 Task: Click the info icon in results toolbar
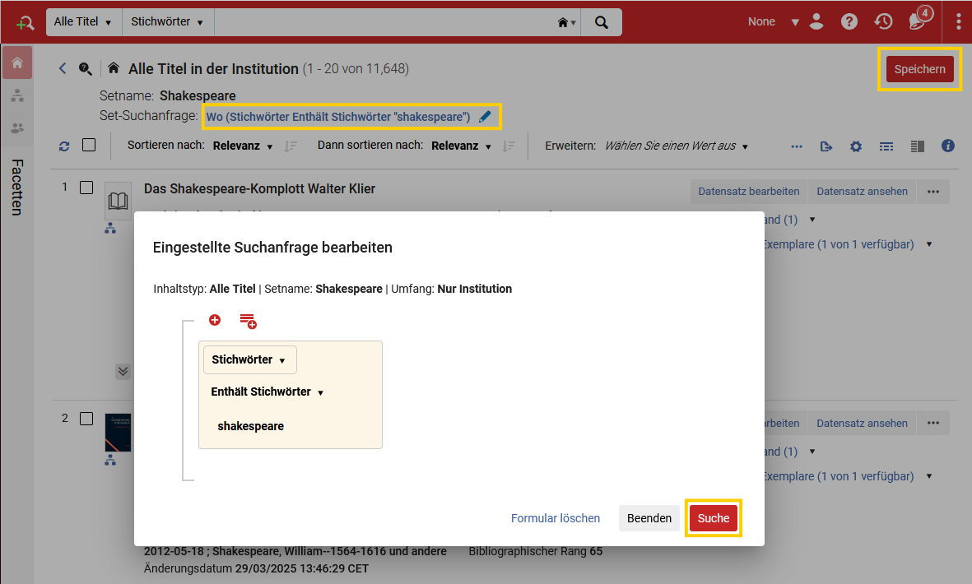coord(947,146)
